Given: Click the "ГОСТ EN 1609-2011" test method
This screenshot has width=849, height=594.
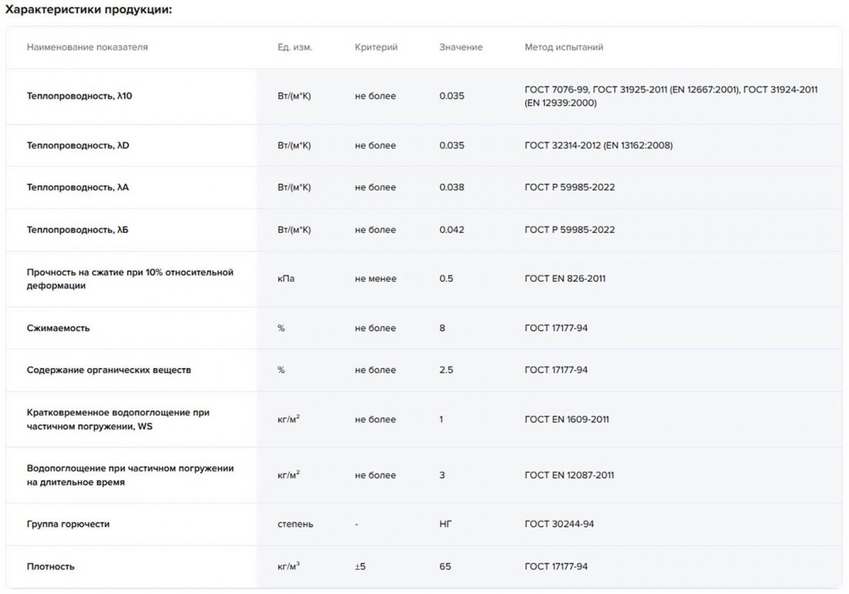Looking at the screenshot, I should coord(567,420).
